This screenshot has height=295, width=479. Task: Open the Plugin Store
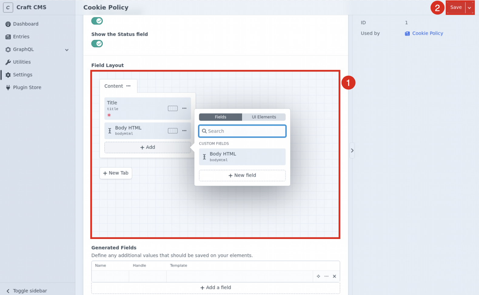click(27, 88)
